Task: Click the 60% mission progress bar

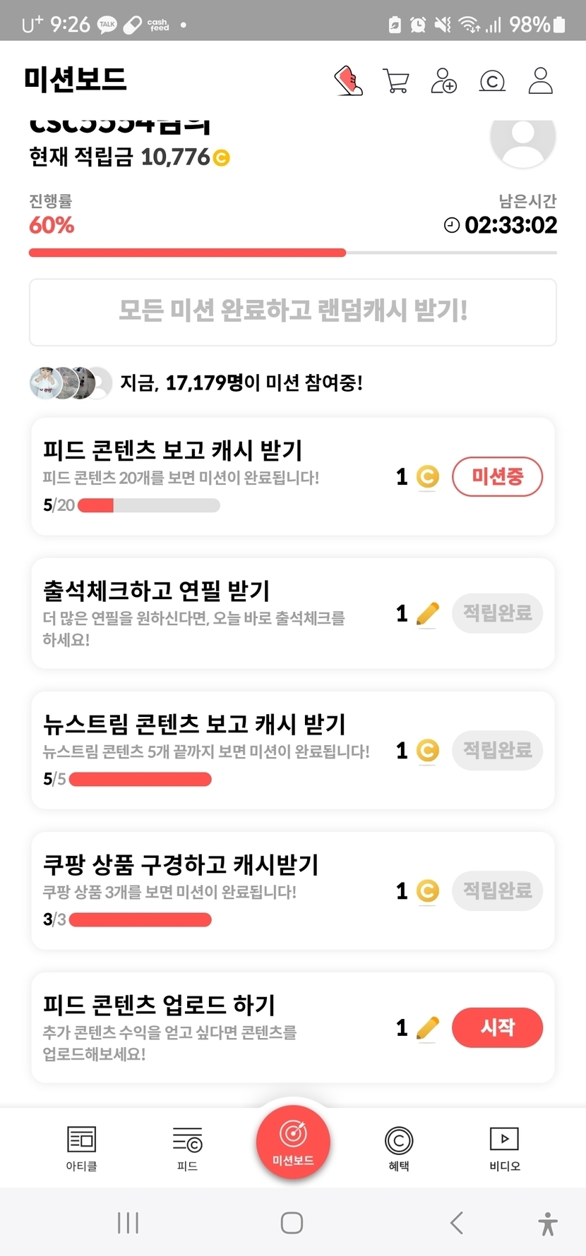Action: [292, 253]
